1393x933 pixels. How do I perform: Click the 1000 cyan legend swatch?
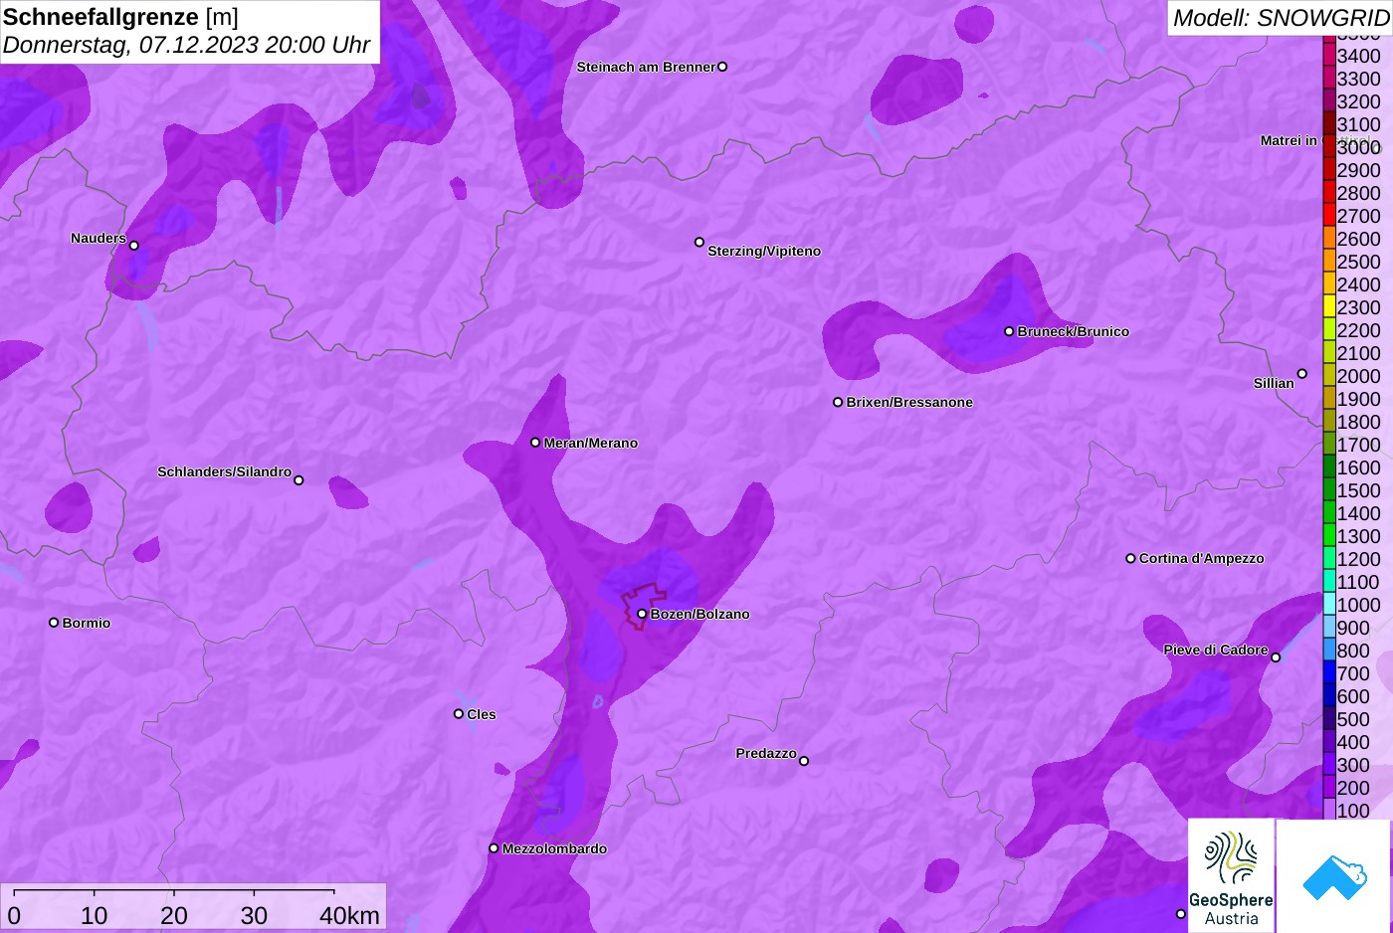(x=1329, y=604)
